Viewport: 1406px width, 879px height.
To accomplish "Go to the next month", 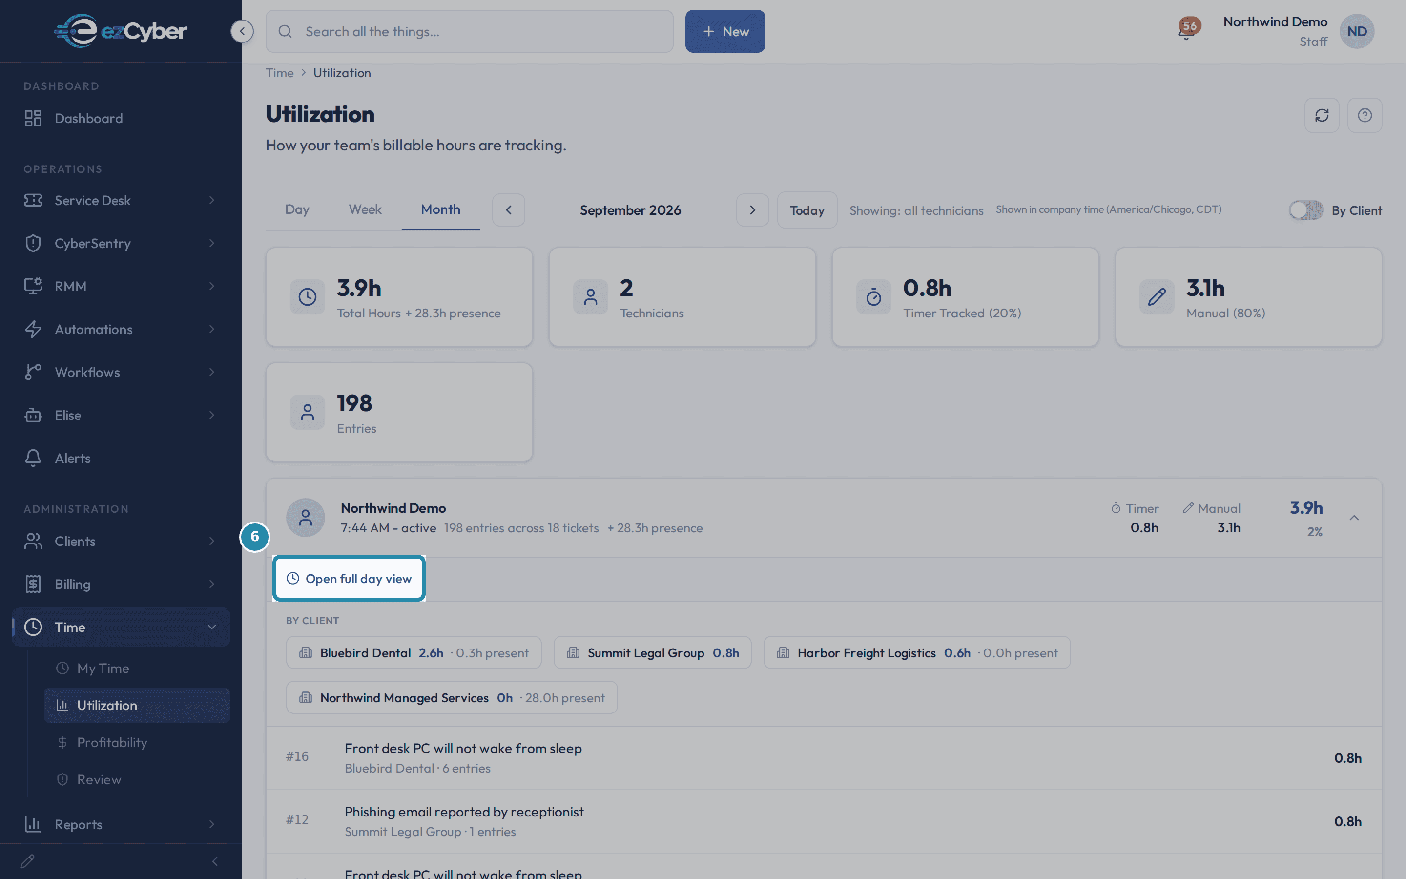I will pos(752,210).
